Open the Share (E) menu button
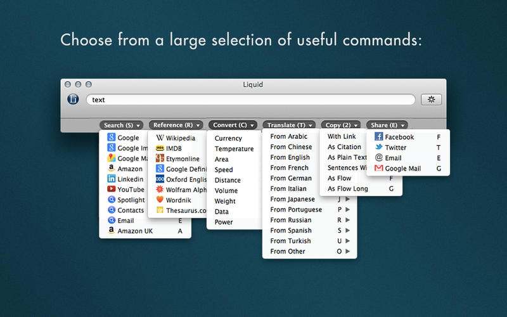Screen dimensions: 507x317 tap(387, 126)
